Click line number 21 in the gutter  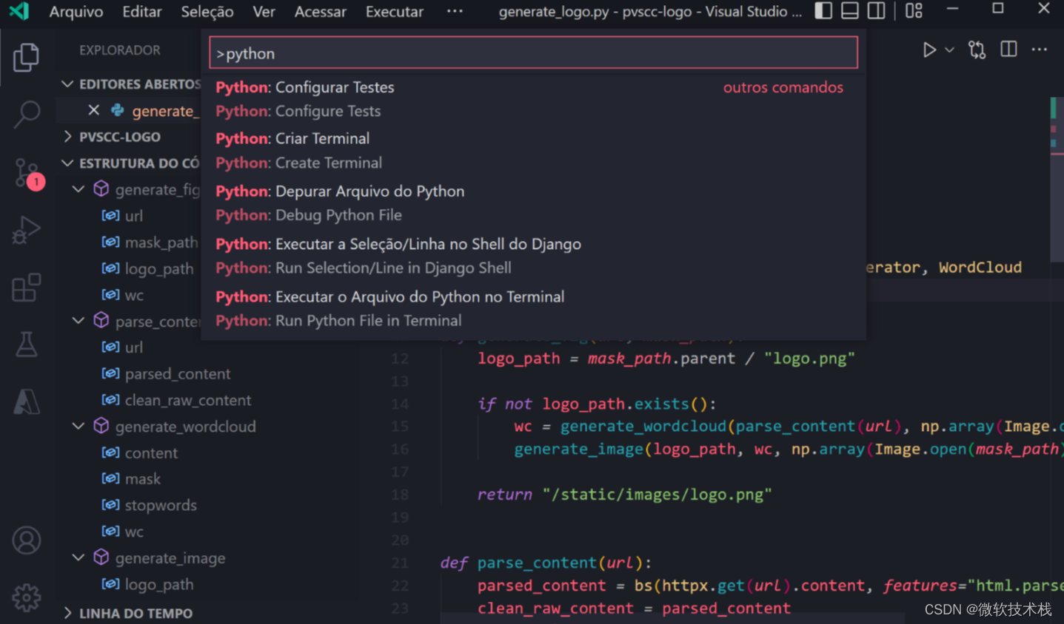[x=400, y=563]
